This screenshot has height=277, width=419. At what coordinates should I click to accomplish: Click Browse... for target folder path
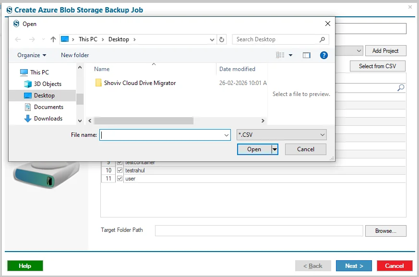pos(385,231)
